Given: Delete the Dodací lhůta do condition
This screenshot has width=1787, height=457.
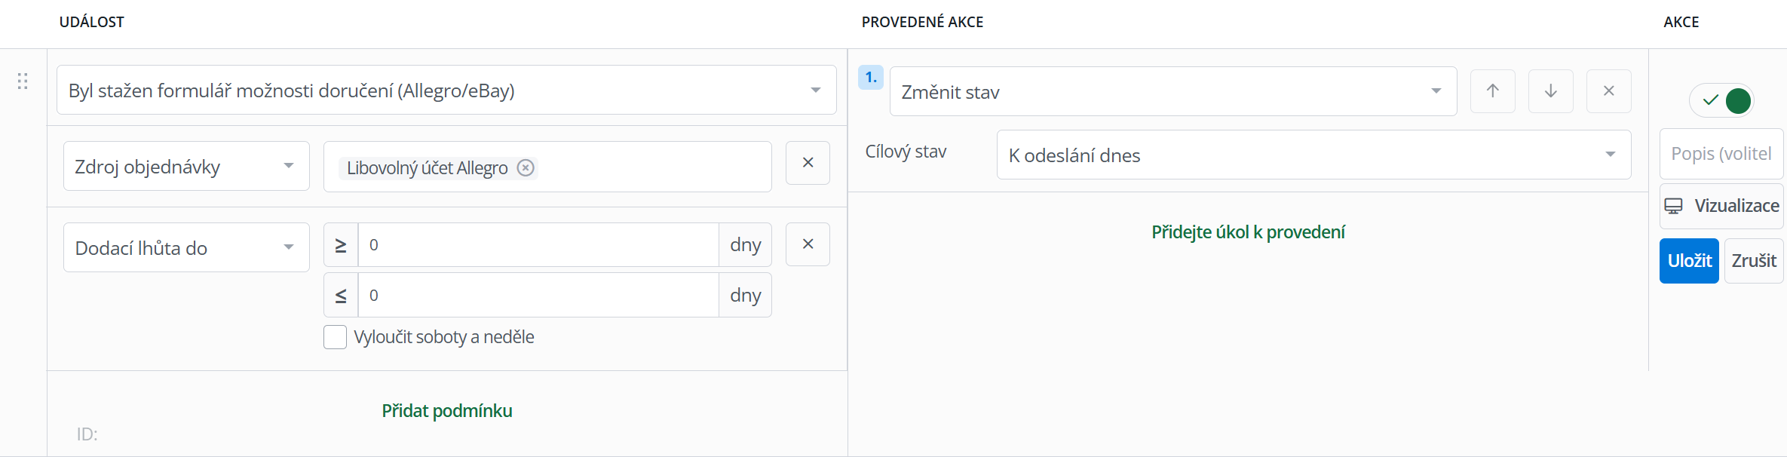Looking at the screenshot, I should tap(808, 244).
